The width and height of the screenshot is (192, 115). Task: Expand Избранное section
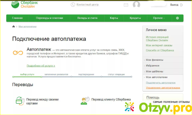(x=163, y=66)
